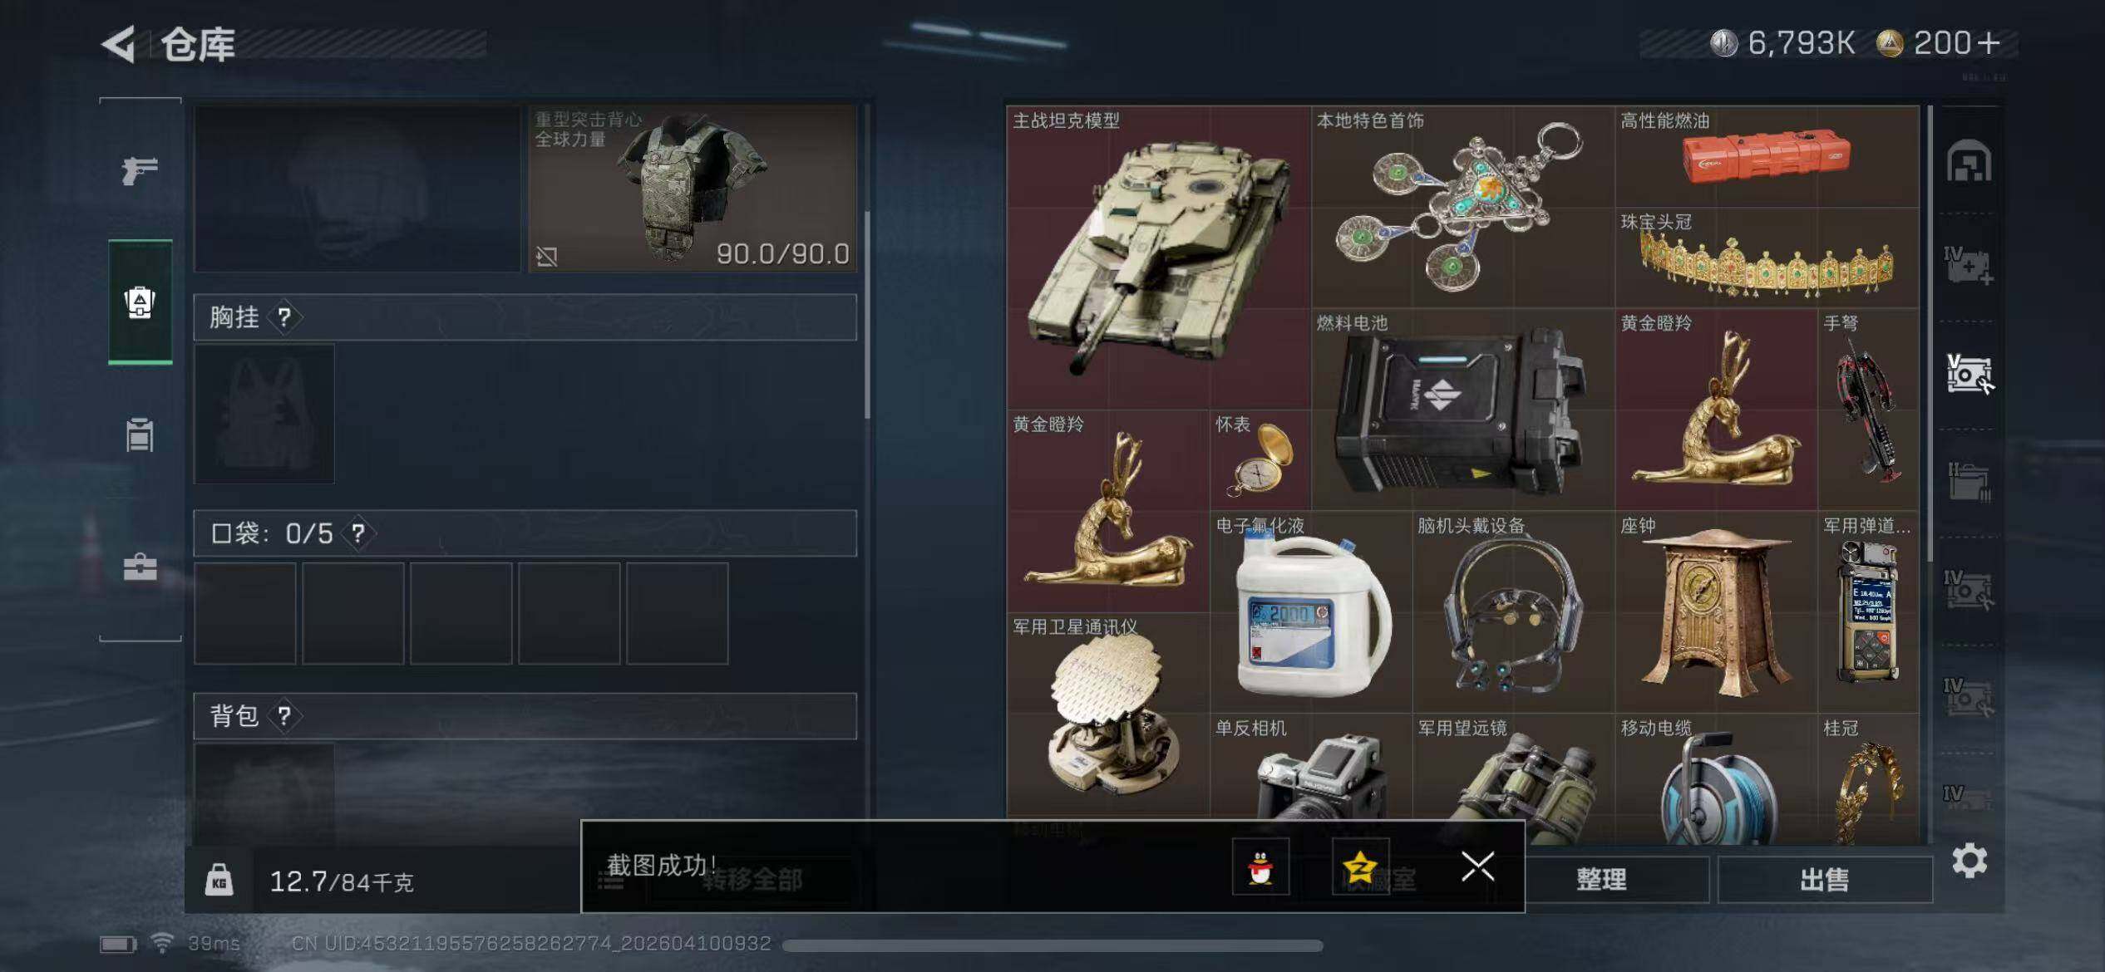Click the warehouse grid vertical scrollbar
The width and height of the screenshot is (2105, 972).
click(x=1930, y=332)
